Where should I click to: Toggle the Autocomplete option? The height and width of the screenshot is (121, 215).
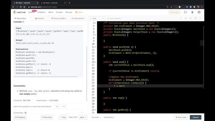[x=114, y=18]
